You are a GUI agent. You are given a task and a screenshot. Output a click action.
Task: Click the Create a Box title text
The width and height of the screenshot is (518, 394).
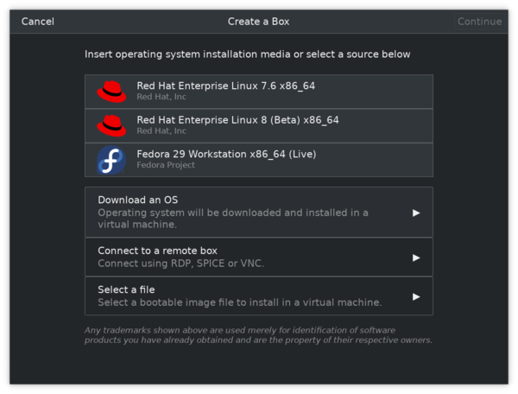pyautogui.click(x=258, y=22)
